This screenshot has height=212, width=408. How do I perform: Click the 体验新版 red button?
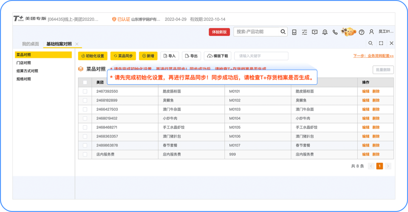219,32
